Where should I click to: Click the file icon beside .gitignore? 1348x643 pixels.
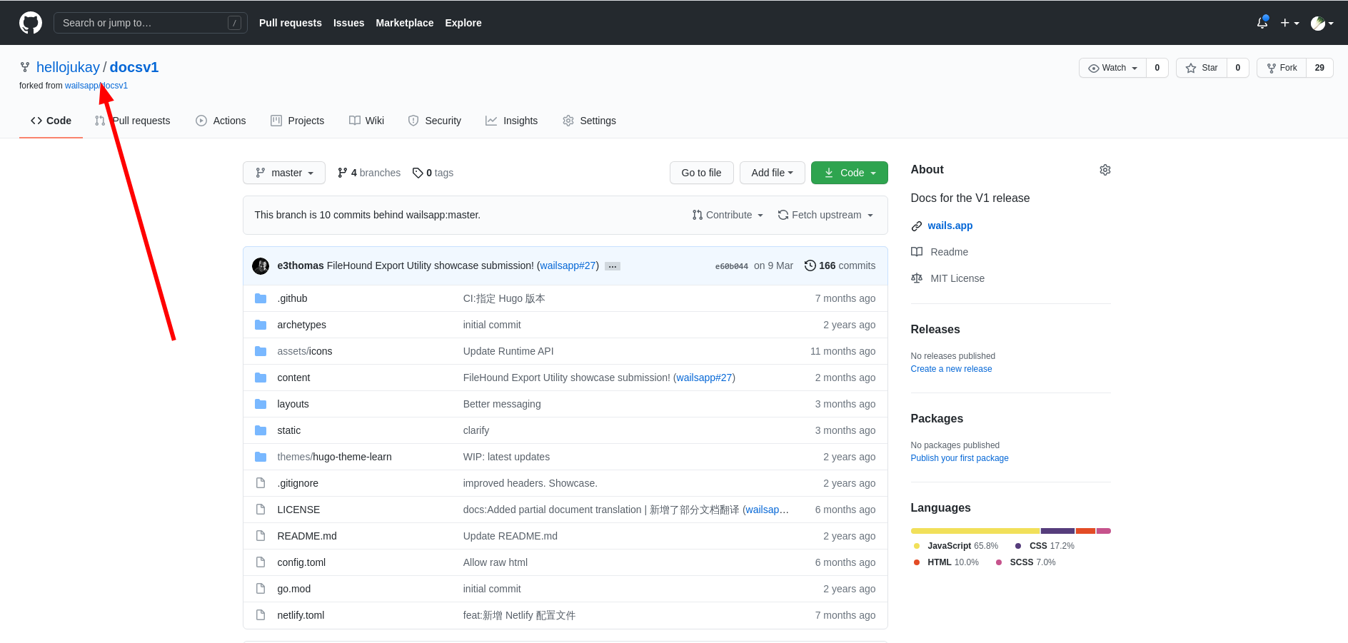pos(261,483)
